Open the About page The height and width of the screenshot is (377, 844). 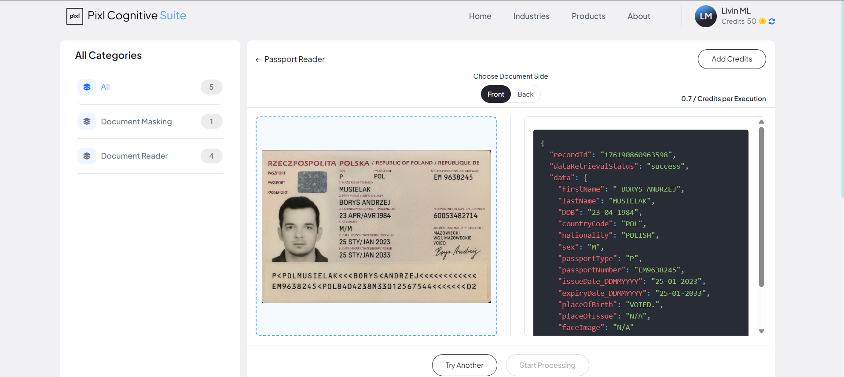click(639, 16)
